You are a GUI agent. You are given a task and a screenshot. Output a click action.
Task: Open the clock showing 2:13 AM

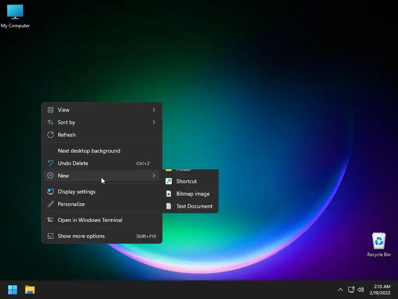coord(380,290)
